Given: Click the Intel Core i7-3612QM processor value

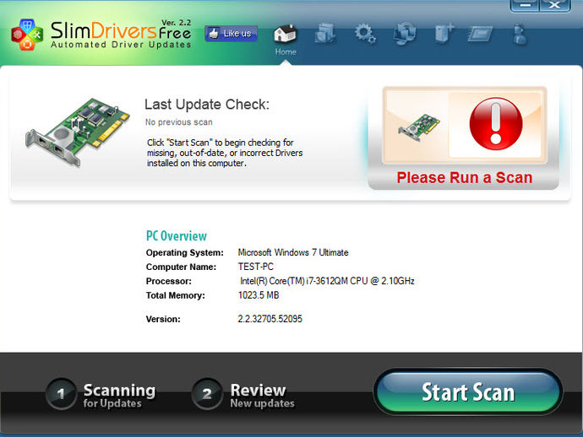Looking at the screenshot, I should 327,281.
